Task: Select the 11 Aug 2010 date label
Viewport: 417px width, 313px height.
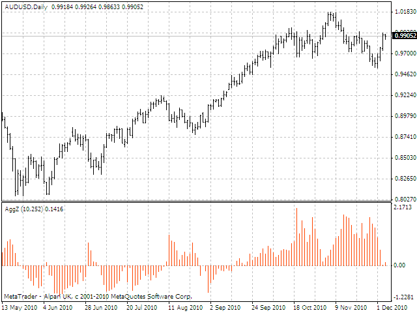Action: (181, 307)
